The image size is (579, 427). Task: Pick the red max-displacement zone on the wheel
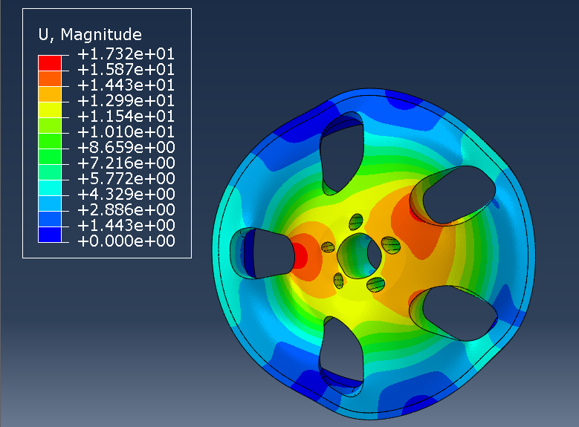point(300,255)
